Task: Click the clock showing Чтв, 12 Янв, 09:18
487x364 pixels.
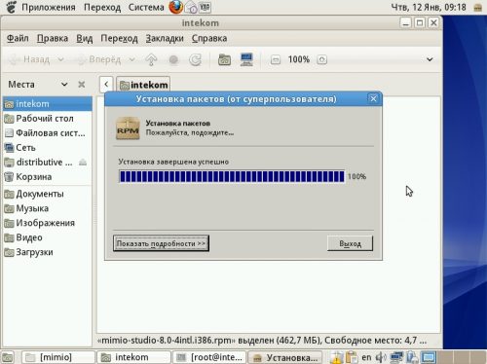Action: 429,7
